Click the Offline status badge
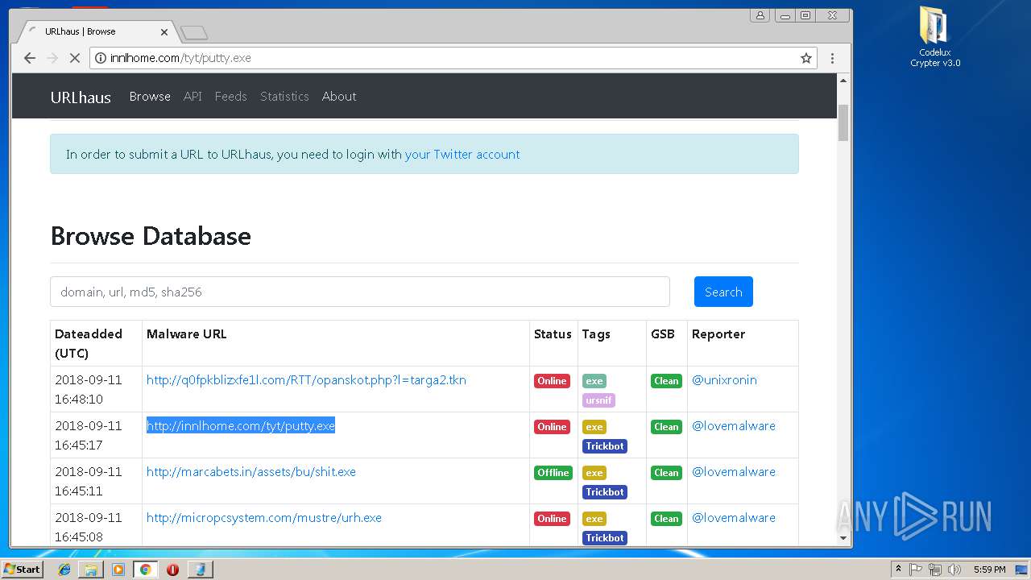Screen dimensions: 1031x580 (553, 473)
